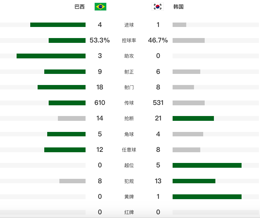The image size is (260, 218).
Task: Click the 射正 stat label
Action: [x=129, y=72]
